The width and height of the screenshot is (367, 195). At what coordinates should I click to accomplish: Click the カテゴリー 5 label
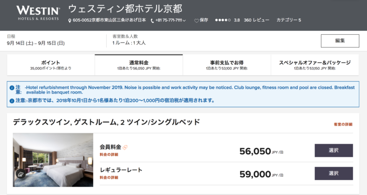point(289,20)
